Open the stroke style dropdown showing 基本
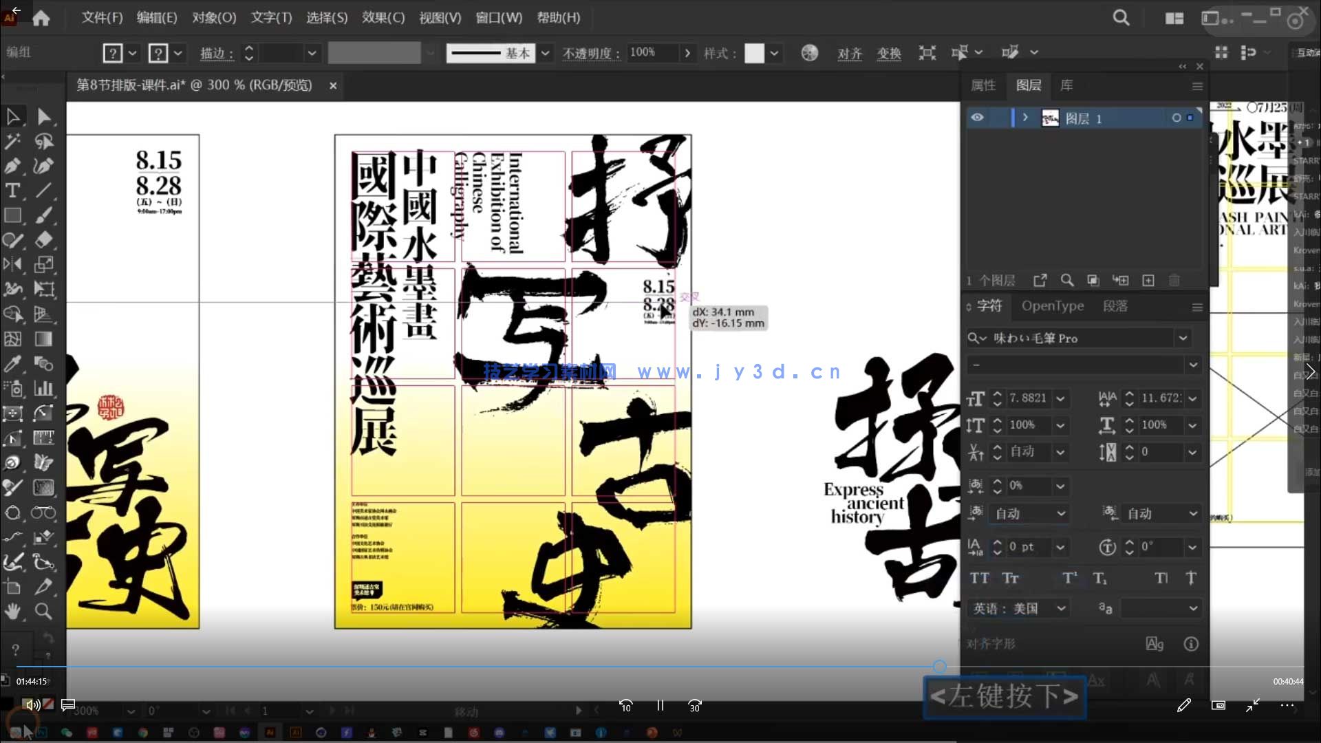This screenshot has height=743, width=1321. tap(544, 53)
